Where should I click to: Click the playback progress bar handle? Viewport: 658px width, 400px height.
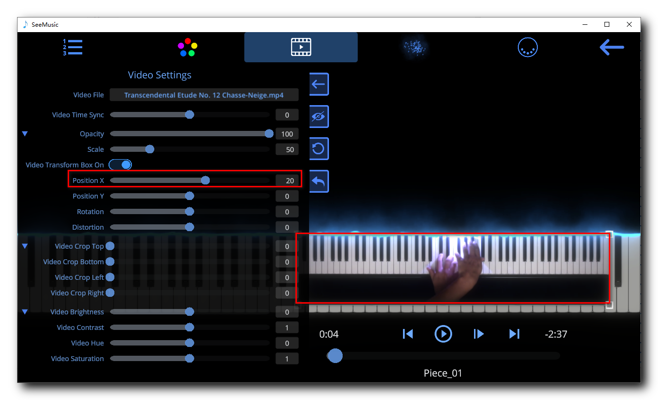click(335, 356)
